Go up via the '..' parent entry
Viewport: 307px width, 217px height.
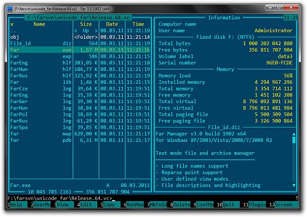(x=14, y=30)
